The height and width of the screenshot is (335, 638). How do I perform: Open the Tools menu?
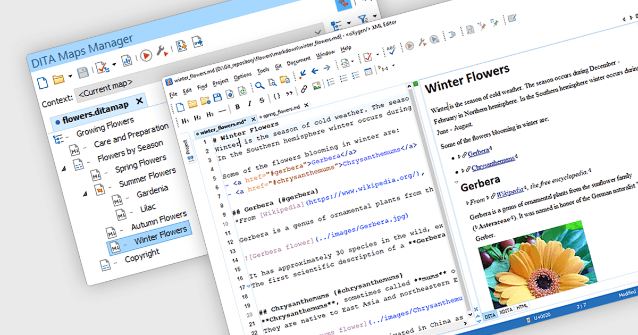(263, 70)
